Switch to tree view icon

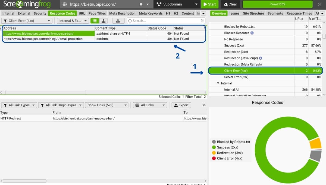104,21
